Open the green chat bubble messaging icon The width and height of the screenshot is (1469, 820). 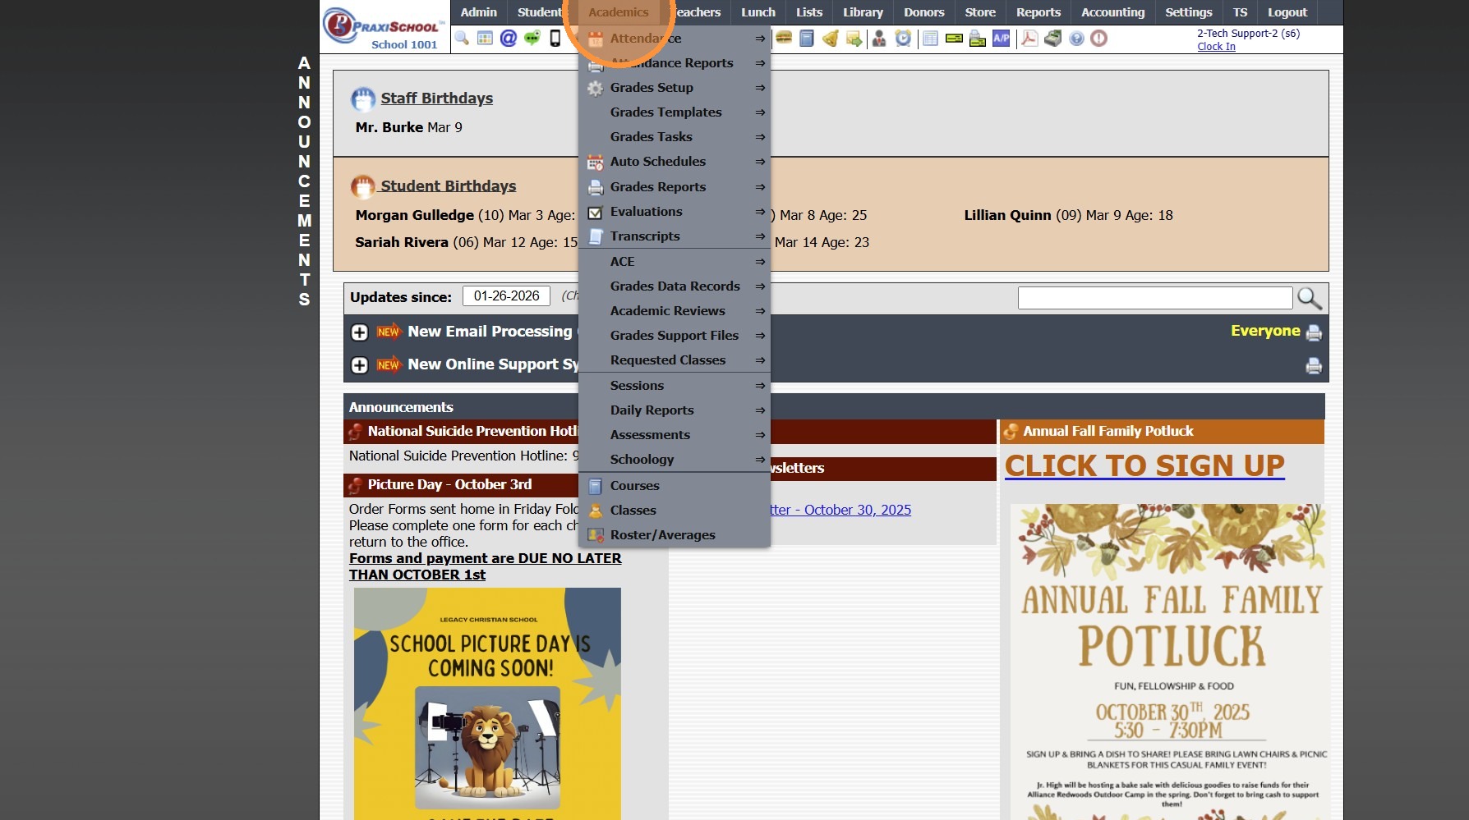coord(532,39)
